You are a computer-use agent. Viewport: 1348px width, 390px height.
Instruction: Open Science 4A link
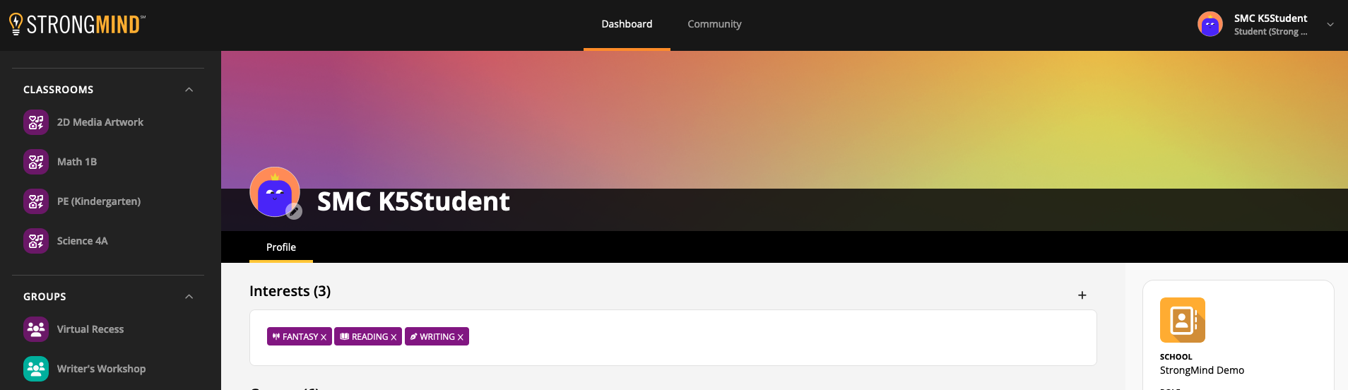(x=83, y=241)
